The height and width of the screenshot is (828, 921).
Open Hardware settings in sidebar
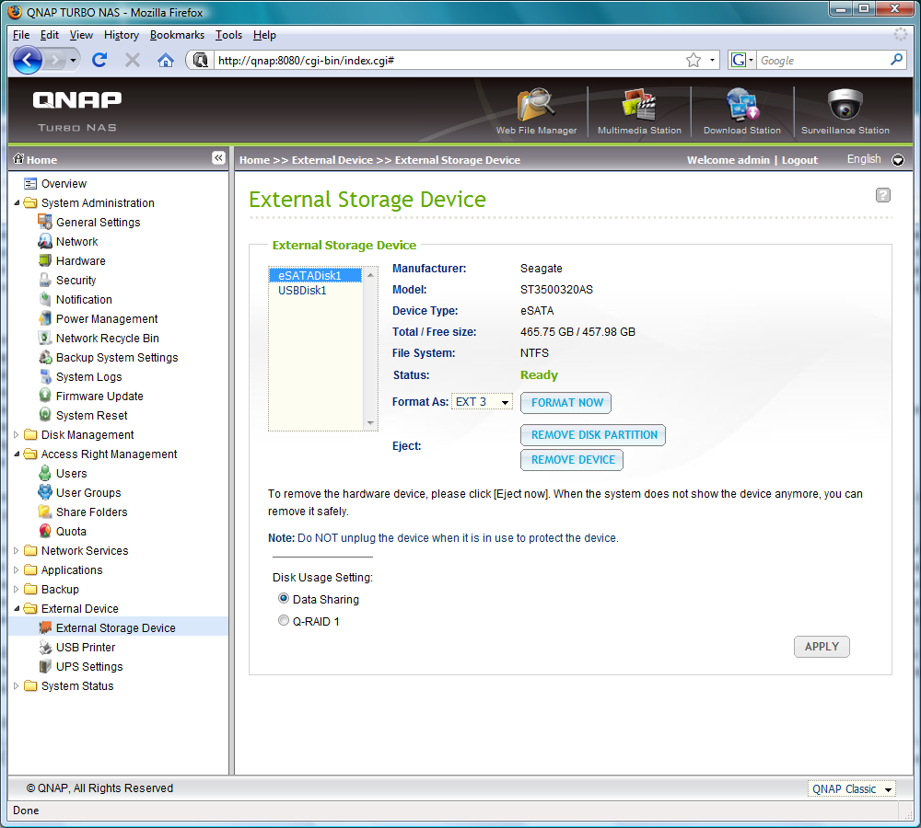pos(80,261)
